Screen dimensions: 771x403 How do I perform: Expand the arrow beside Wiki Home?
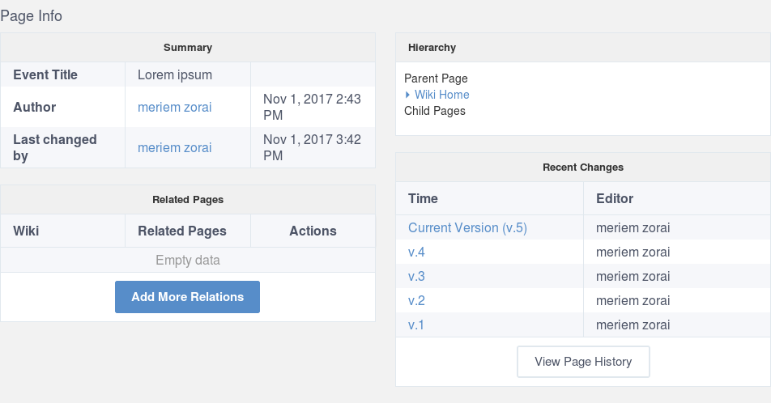tap(407, 95)
